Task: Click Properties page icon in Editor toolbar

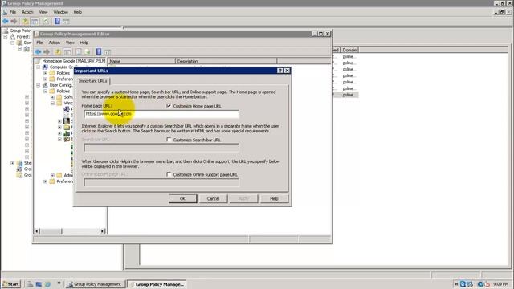Action: (x=79, y=51)
